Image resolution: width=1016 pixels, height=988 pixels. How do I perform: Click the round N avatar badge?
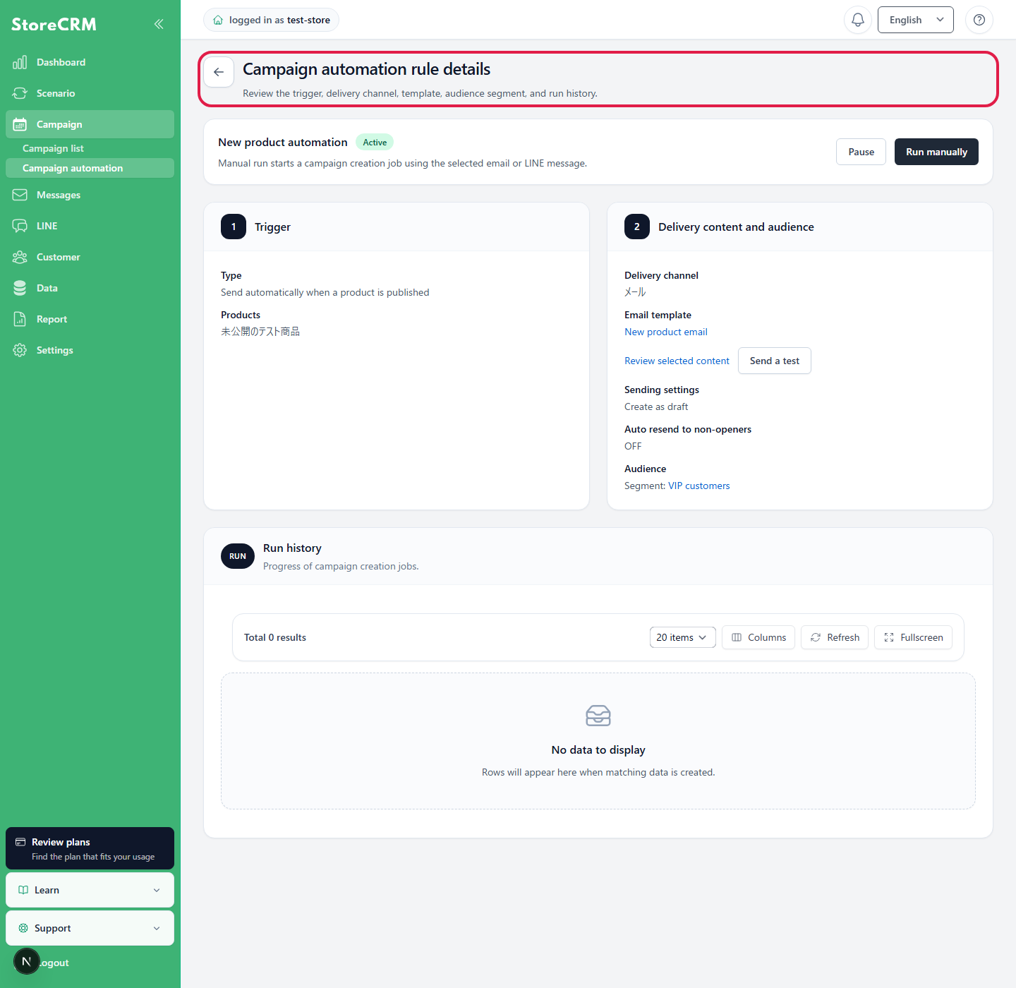27,961
